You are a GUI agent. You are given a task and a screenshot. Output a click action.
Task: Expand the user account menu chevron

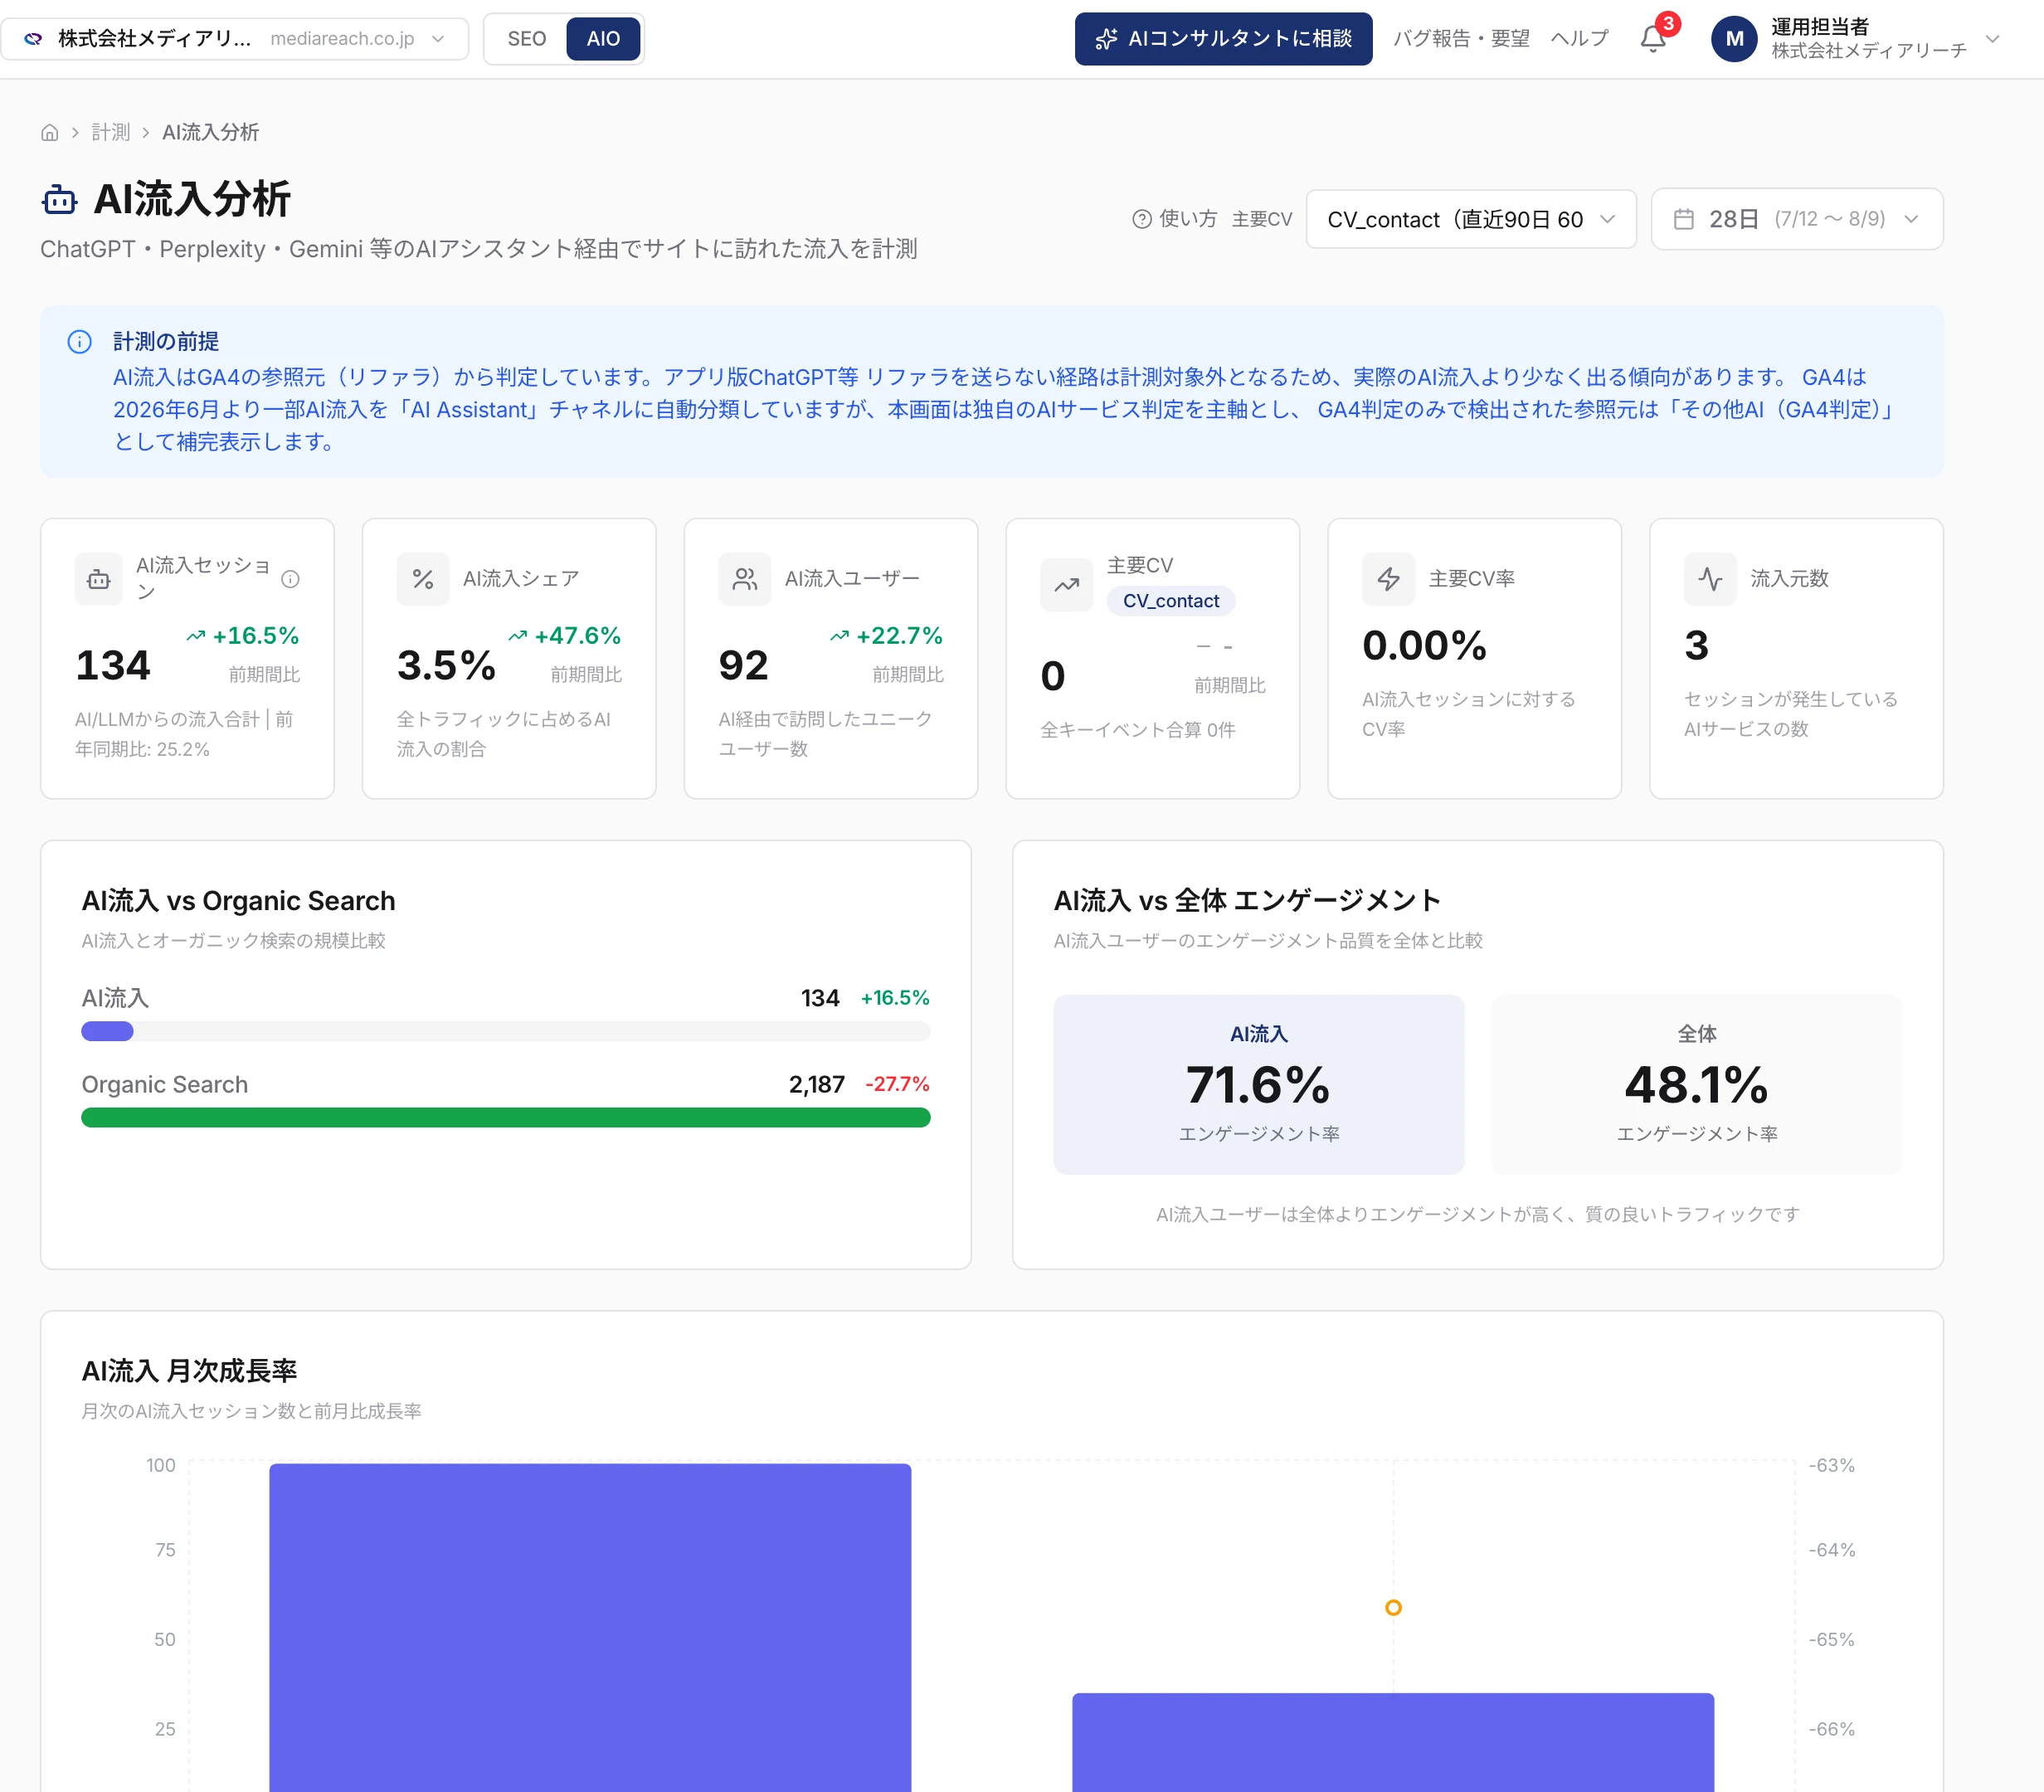tap(1992, 39)
